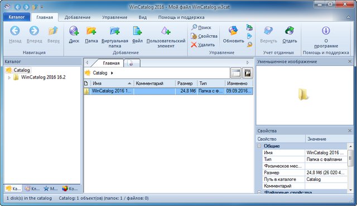Collapse the ribbon with the chevron
The image size is (357, 206).
(x=348, y=17)
